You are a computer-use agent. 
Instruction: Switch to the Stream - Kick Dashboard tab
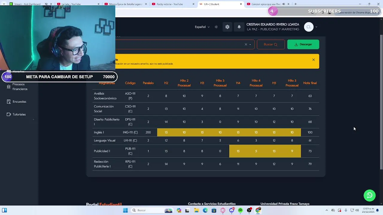click(x=27, y=4)
